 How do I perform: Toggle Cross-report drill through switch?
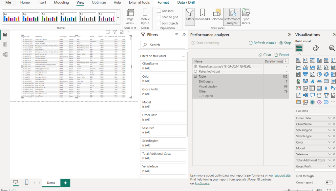328,182
